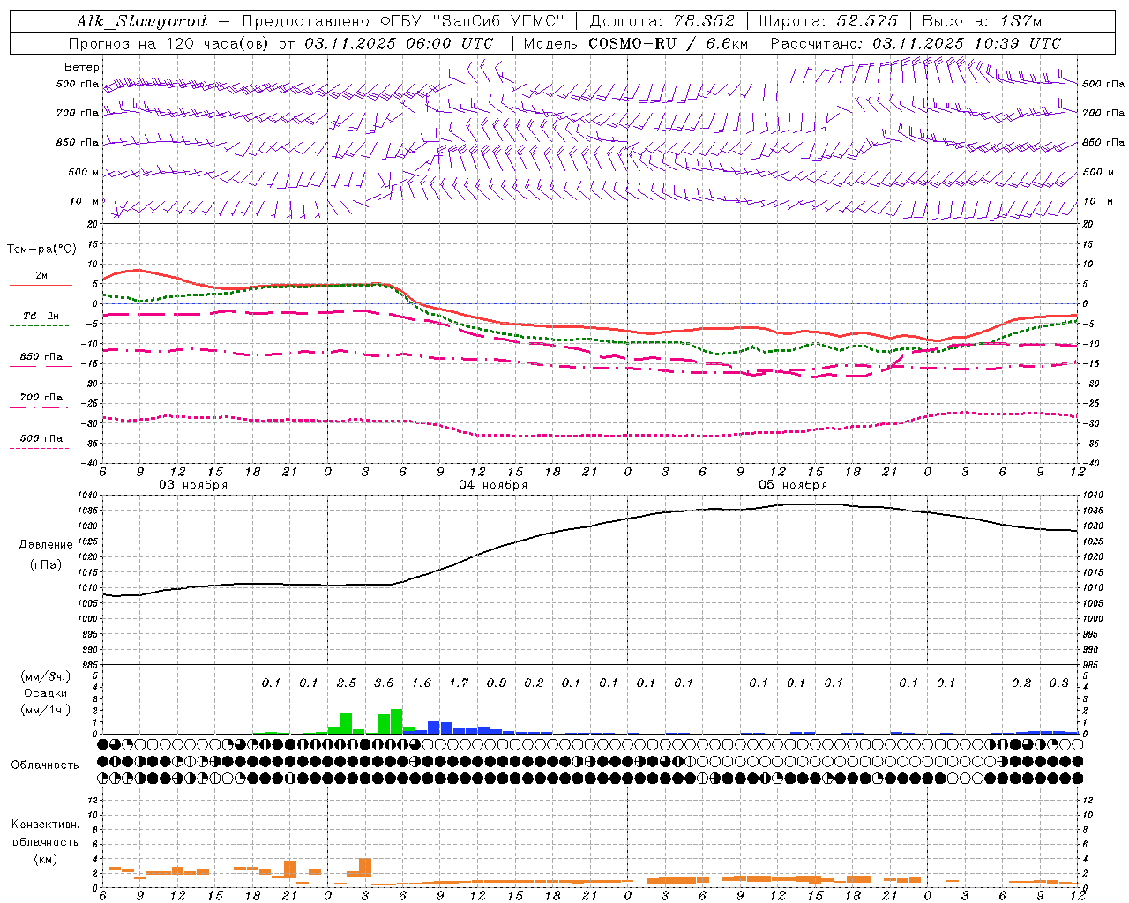This screenshot has width=1129, height=903.
Task: Select the (мм/3ч.) precipitation unit label
Action: 46,677
